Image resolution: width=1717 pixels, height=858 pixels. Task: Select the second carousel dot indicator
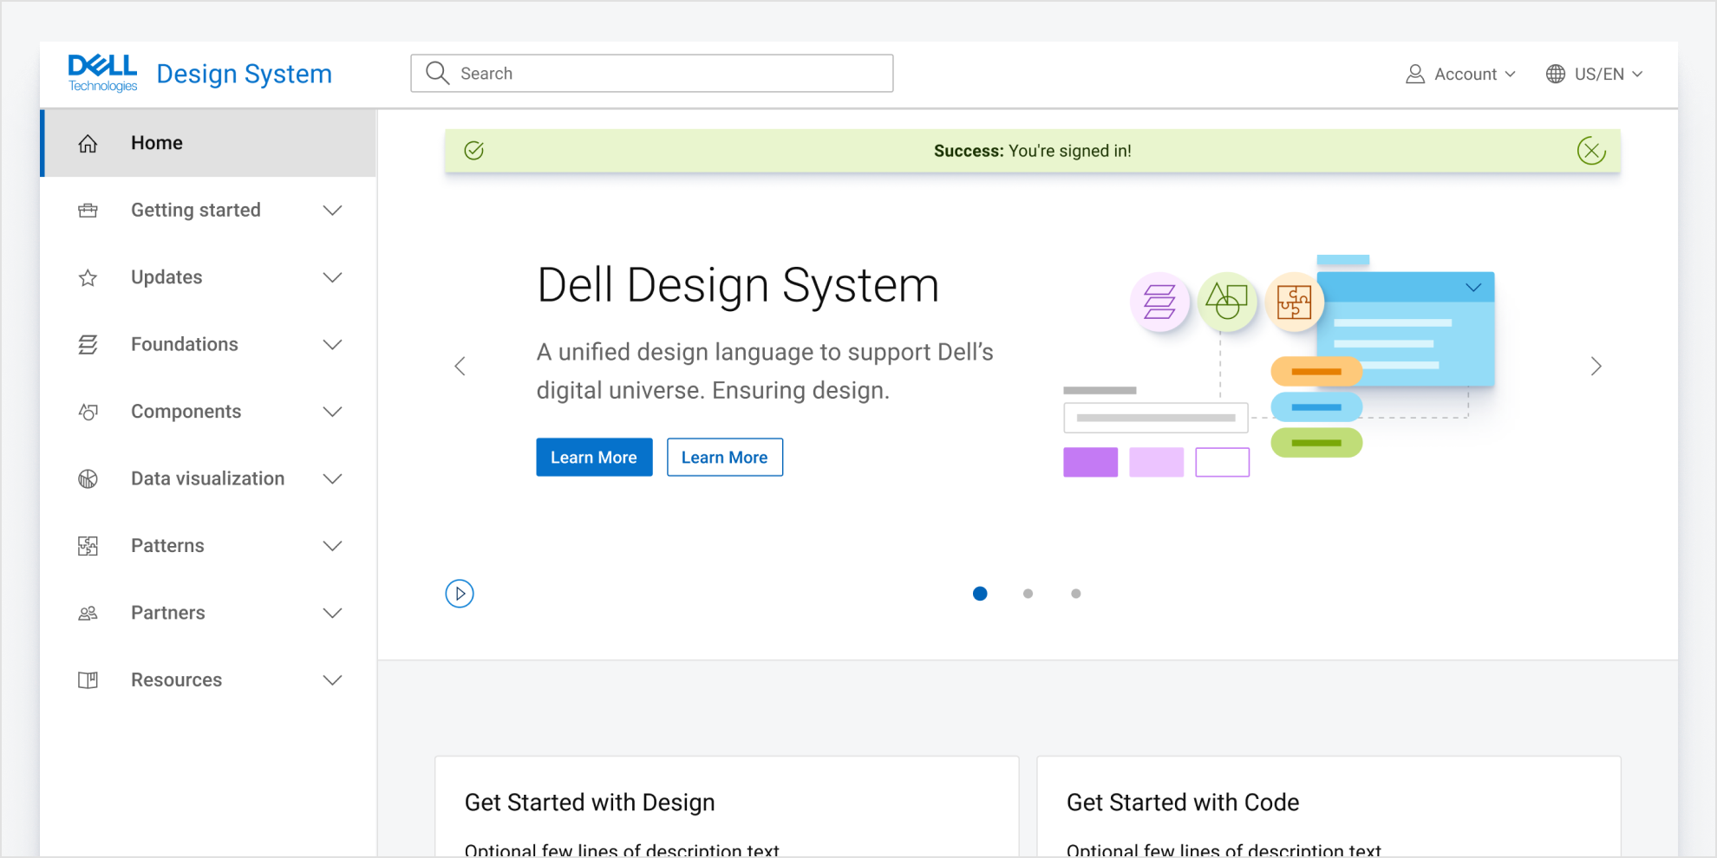[x=1028, y=594]
